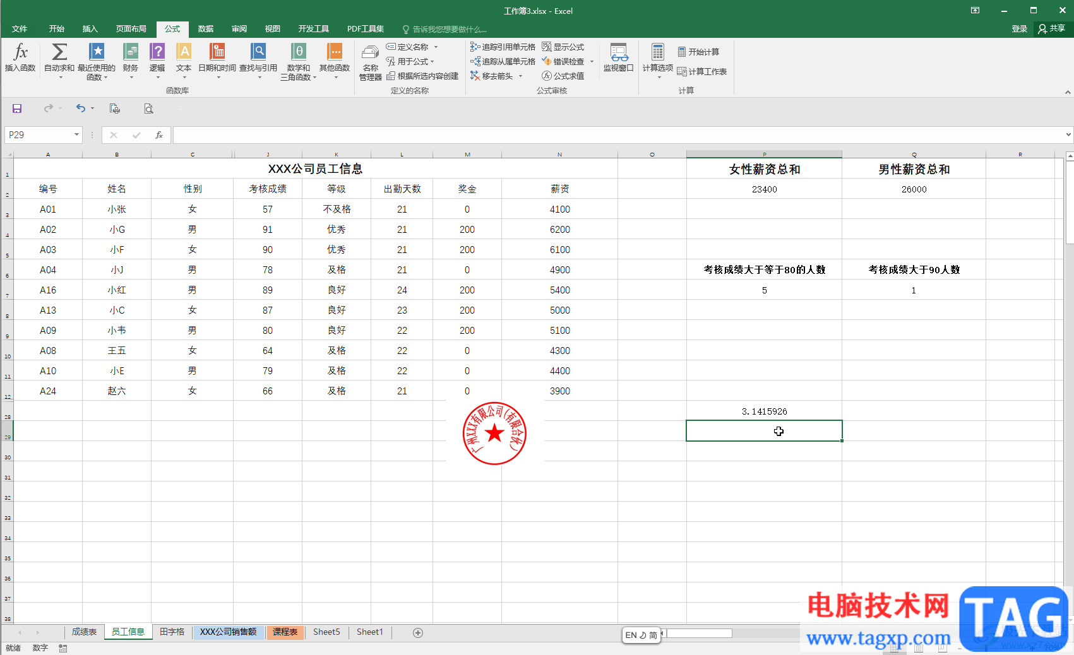The height and width of the screenshot is (655, 1074).
Task: Click the print preview icon in quick toolbar
Action: 148,109
